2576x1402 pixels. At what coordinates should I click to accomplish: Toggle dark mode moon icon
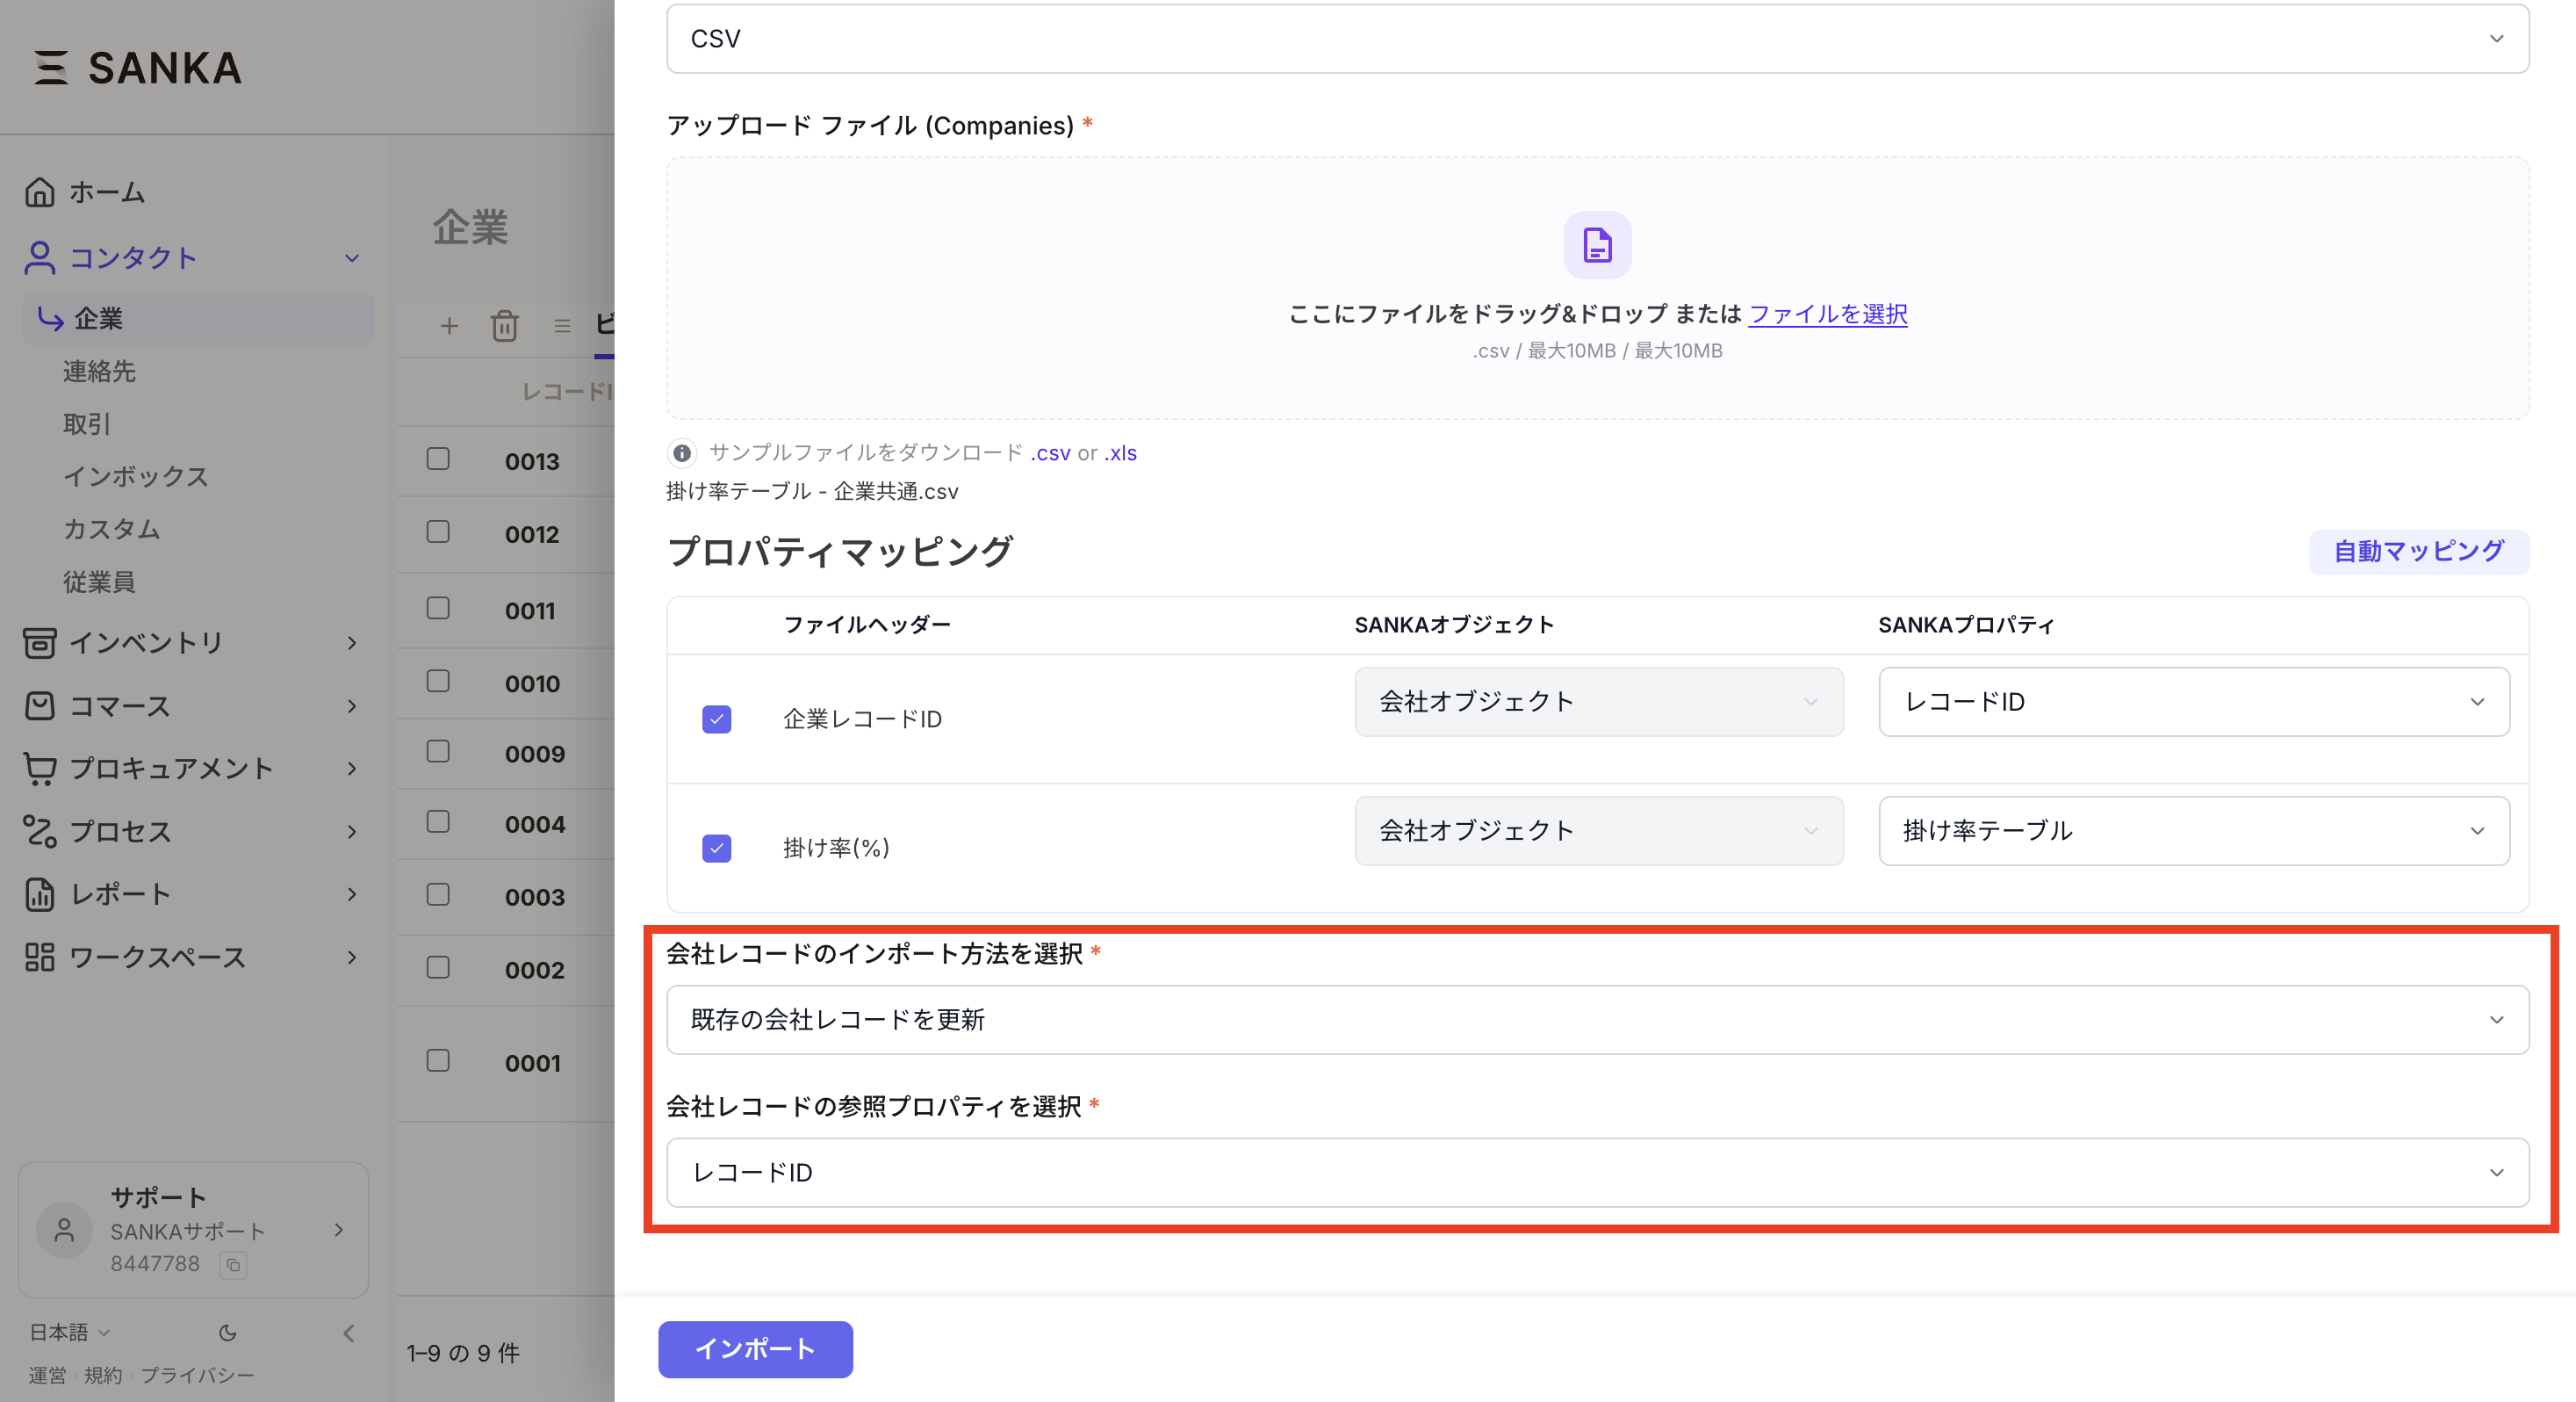[x=228, y=1332]
